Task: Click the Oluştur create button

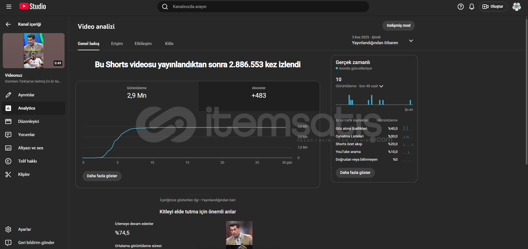Action: pos(493,7)
